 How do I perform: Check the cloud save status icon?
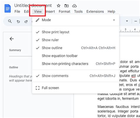[x=74, y=6]
